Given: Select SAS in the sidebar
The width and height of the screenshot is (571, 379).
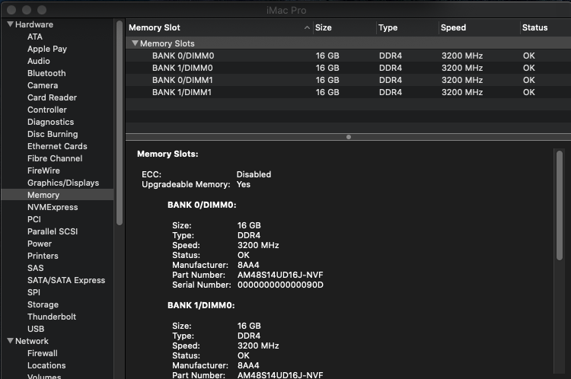Looking at the screenshot, I should (35, 268).
